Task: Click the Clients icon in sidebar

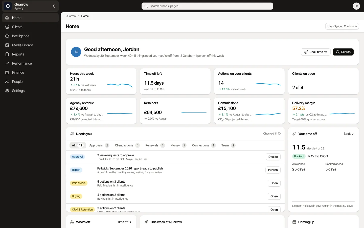Action: click(7, 27)
